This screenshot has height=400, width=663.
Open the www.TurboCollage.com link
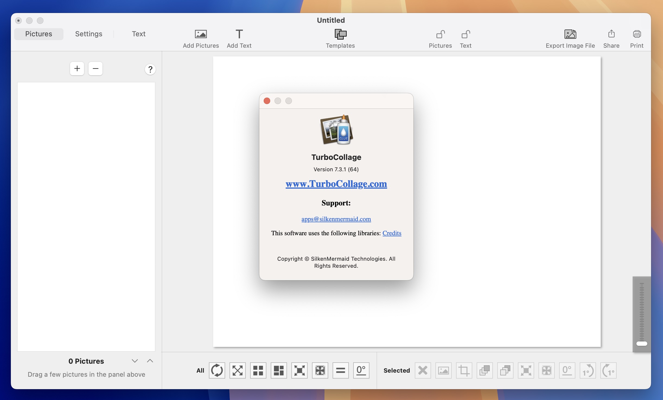tap(336, 184)
